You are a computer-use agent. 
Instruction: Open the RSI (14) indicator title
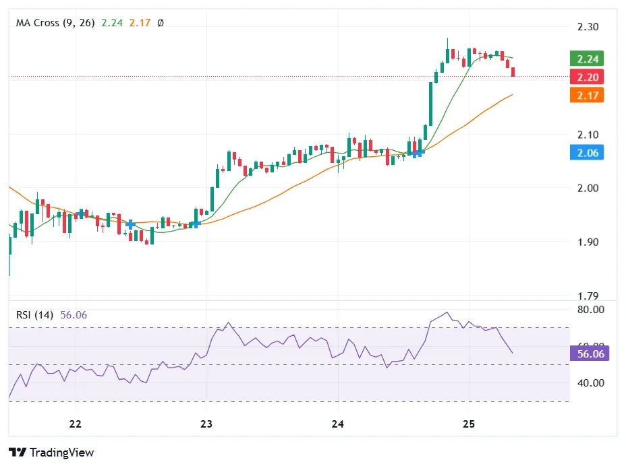pyautogui.click(x=35, y=315)
